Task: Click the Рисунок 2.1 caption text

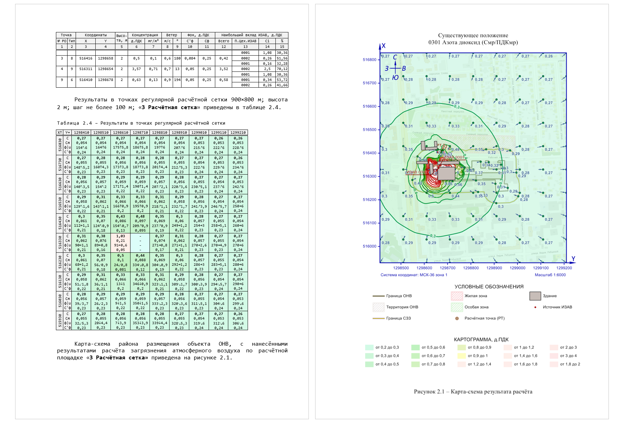Action: point(473,392)
